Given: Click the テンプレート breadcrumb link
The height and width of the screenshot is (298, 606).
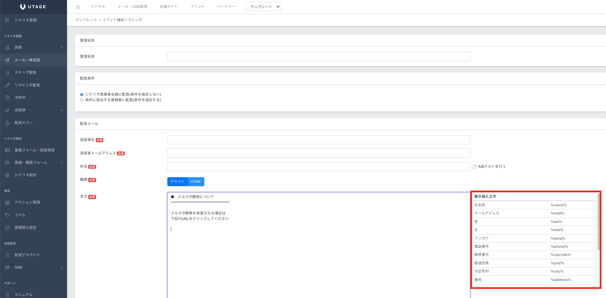Looking at the screenshot, I should (x=86, y=20).
